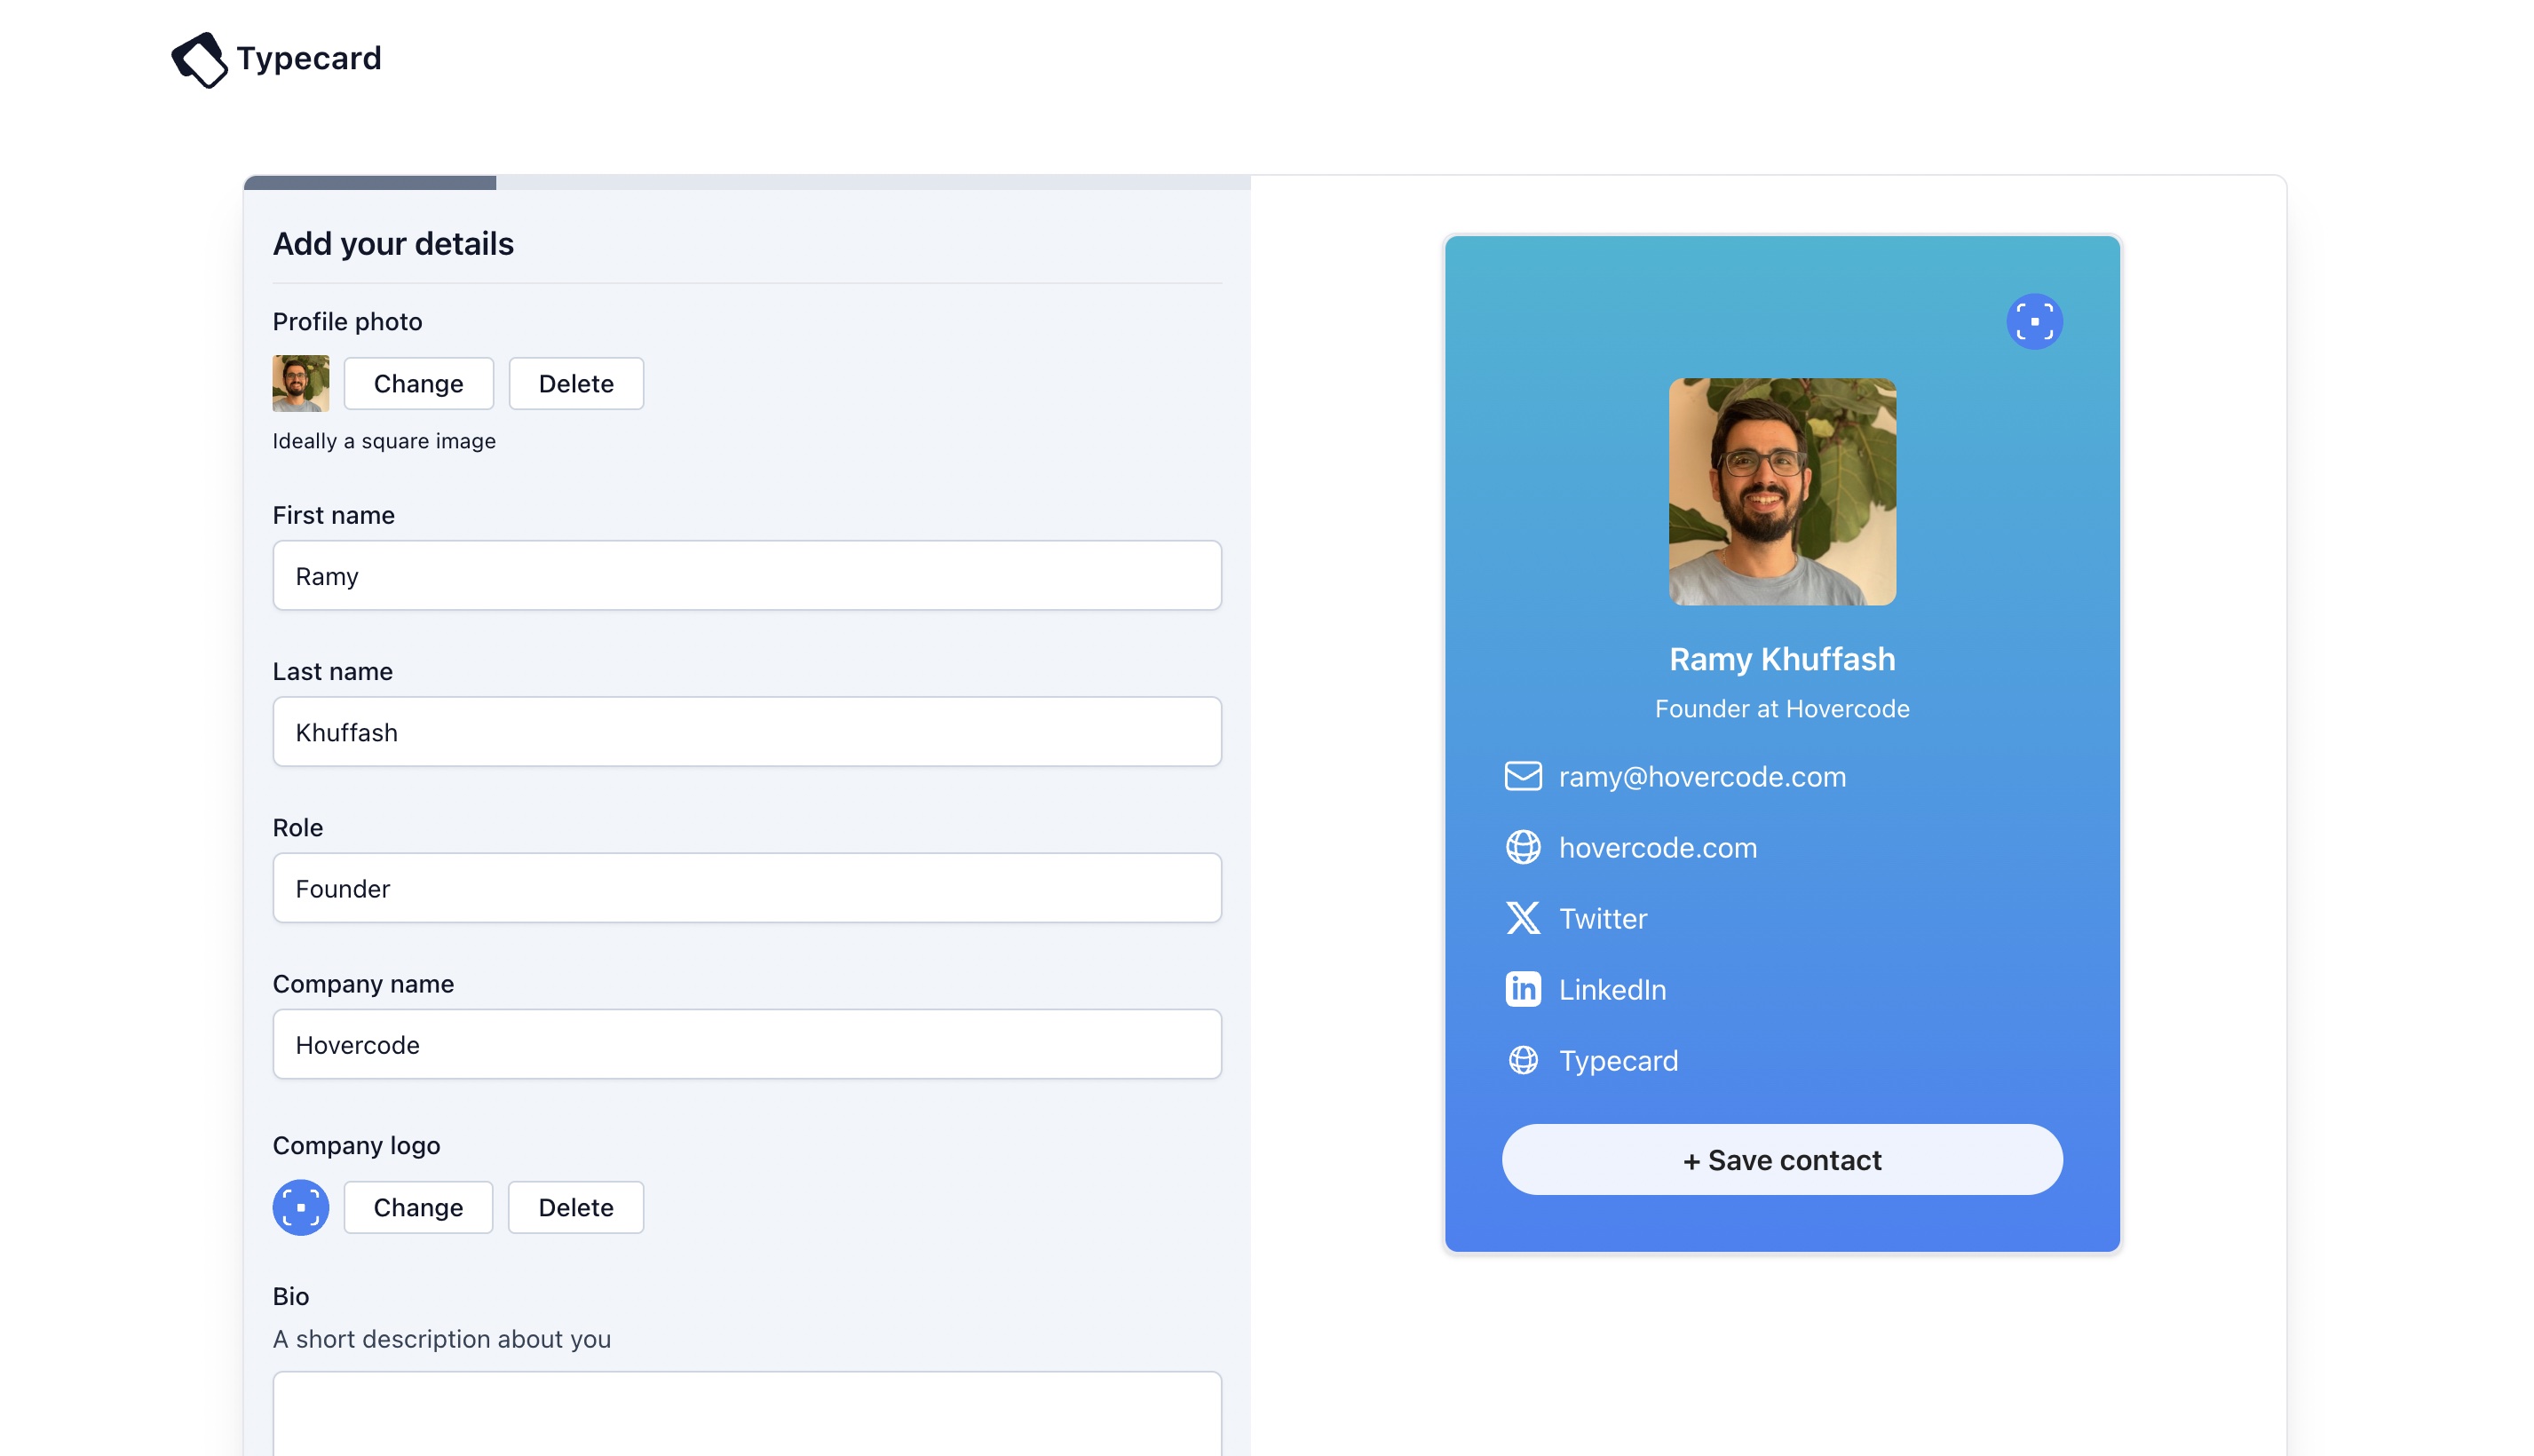Open the hovercode.com website link

1657,848
